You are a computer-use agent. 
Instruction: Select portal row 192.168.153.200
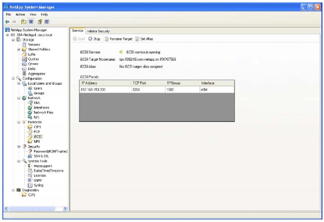click(157, 89)
